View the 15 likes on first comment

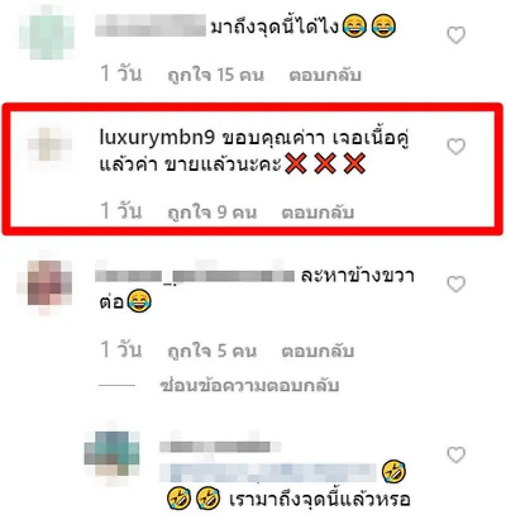pos(216,75)
